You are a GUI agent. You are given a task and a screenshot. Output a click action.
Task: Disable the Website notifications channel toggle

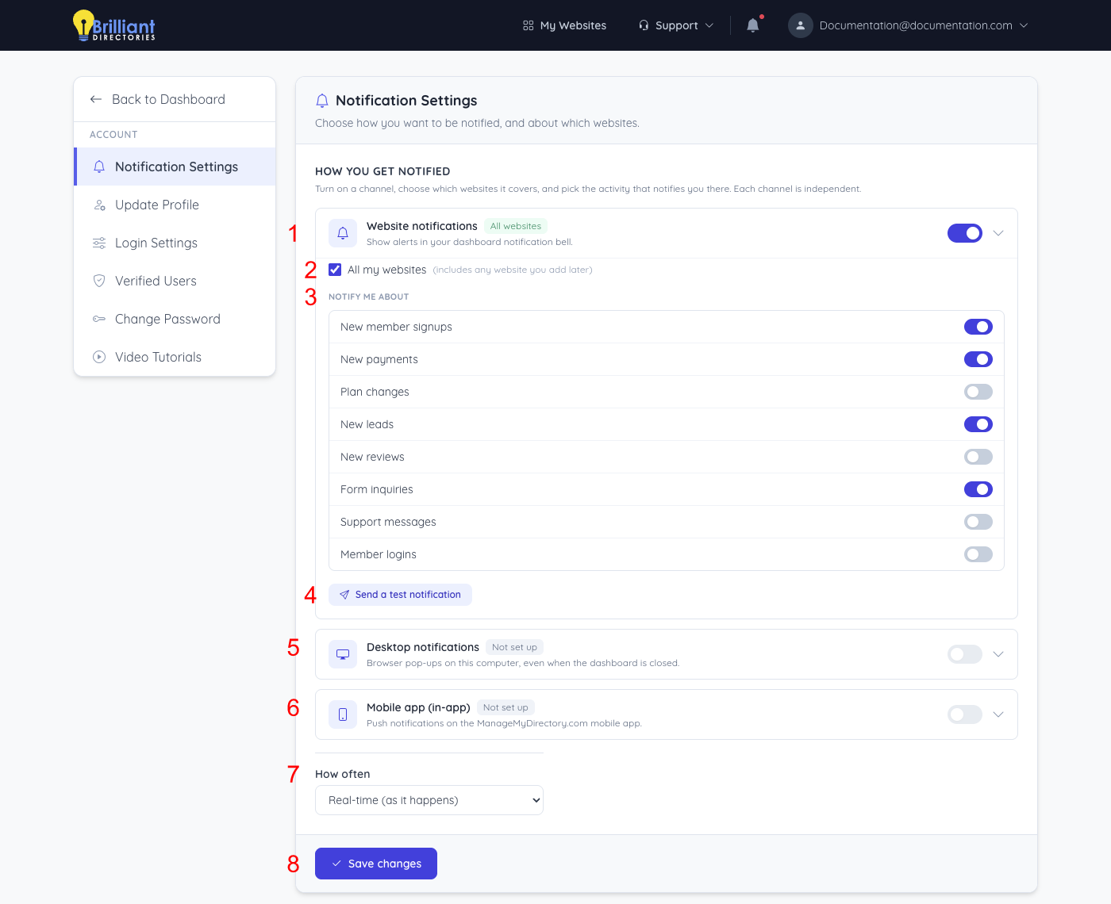(x=965, y=233)
